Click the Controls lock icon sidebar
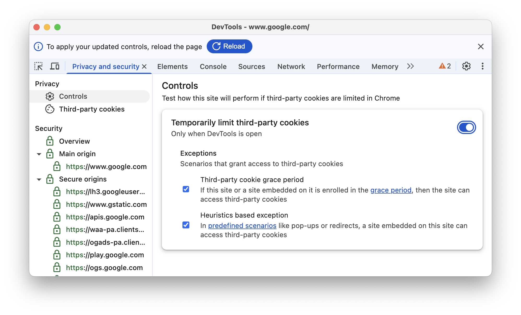 pos(50,96)
